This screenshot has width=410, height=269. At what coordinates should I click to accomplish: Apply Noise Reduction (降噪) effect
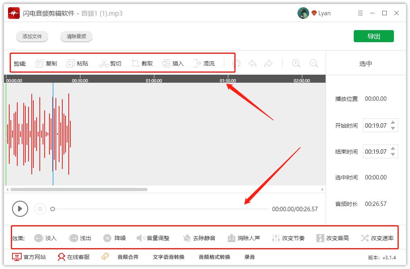click(x=115, y=238)
